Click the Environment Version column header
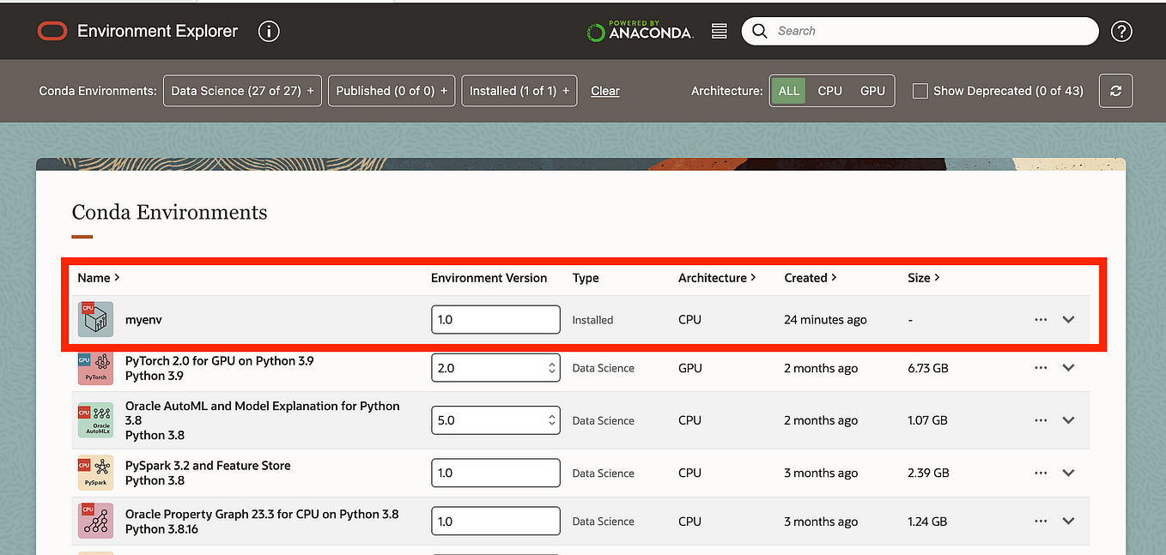1166x555 pixels. [489, 278]
